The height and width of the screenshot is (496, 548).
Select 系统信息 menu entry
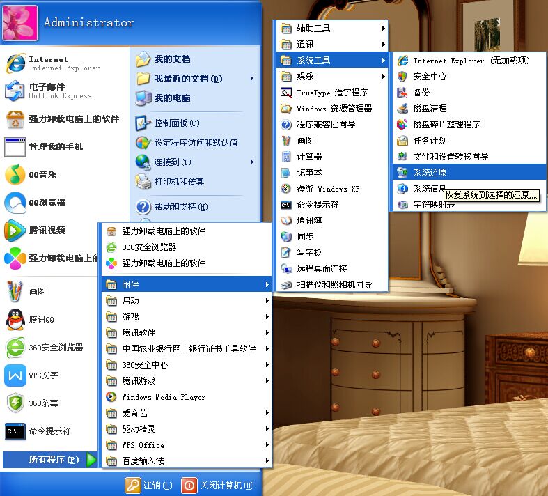469,189
